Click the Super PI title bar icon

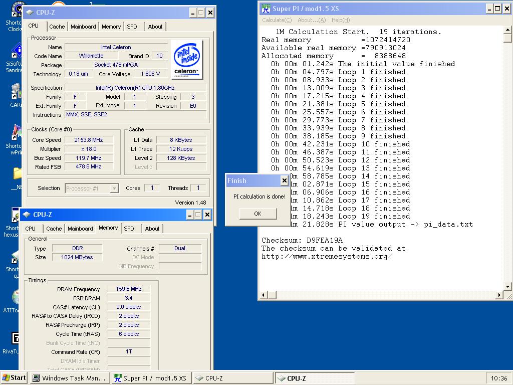coord(266,9)
